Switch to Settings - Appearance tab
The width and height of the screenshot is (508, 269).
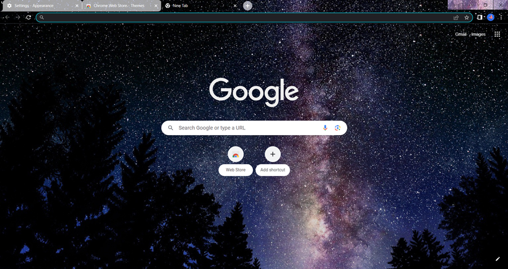tap(42, 6)
